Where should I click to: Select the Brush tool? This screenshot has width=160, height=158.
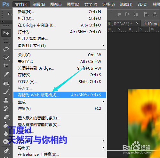(x=6, y=92)
